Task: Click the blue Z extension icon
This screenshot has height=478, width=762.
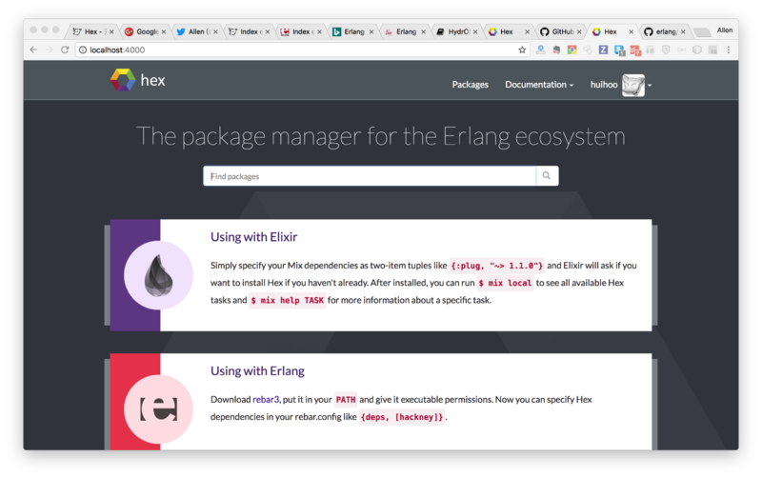Action: point(603,50)
